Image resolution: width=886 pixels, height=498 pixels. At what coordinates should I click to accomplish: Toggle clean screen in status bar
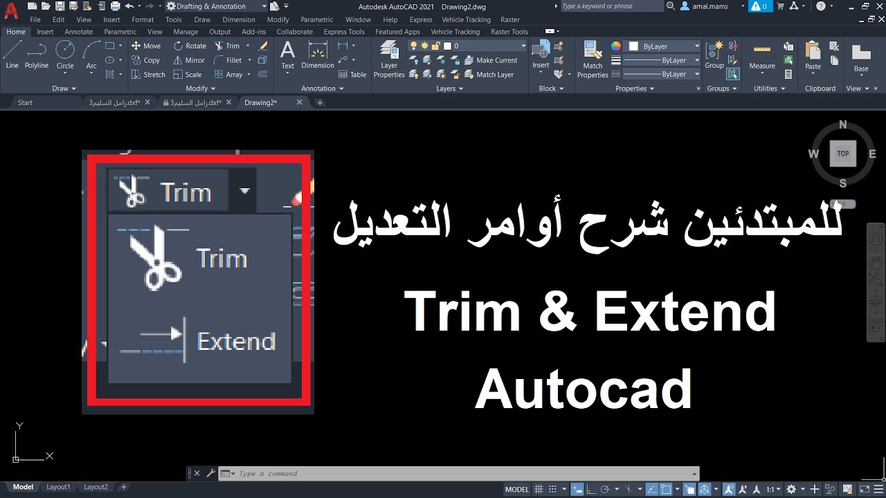point(865,489)
